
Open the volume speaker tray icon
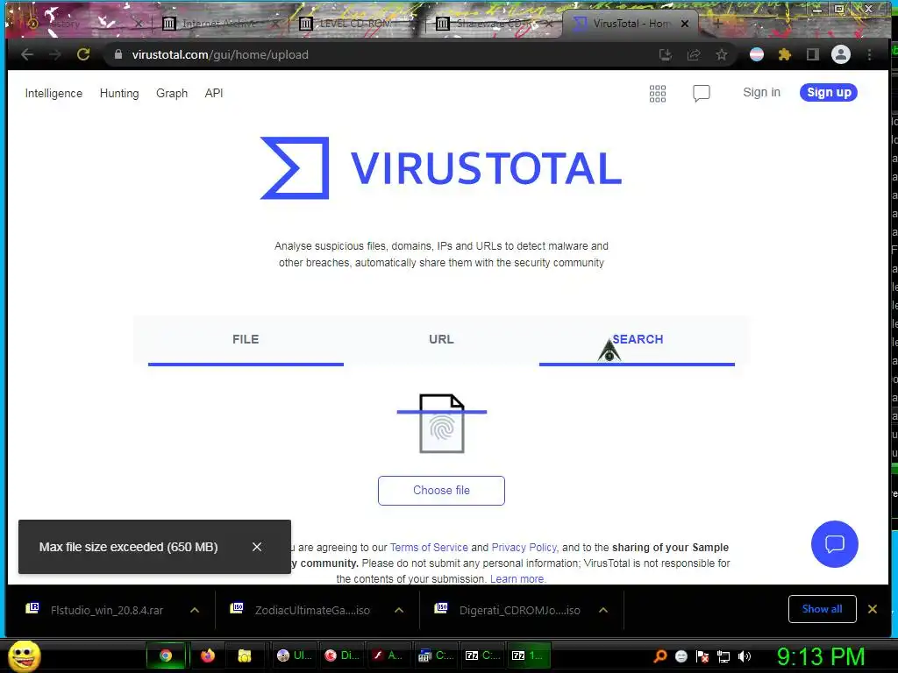[745, 656]
